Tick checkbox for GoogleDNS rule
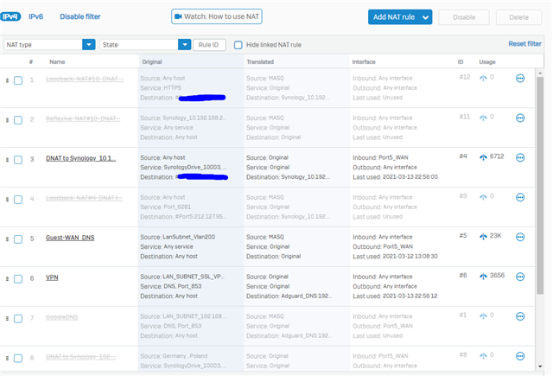Screen dimensions: 553x376 coord(18,318)
